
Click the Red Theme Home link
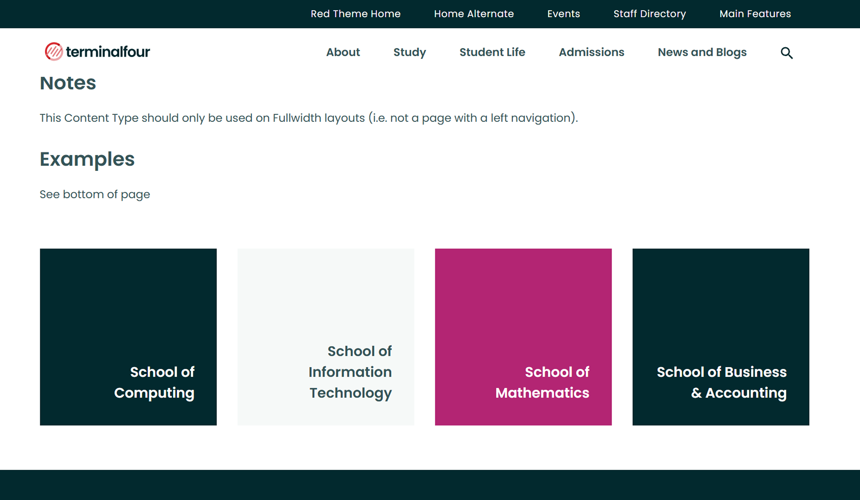tap(355, 14)
